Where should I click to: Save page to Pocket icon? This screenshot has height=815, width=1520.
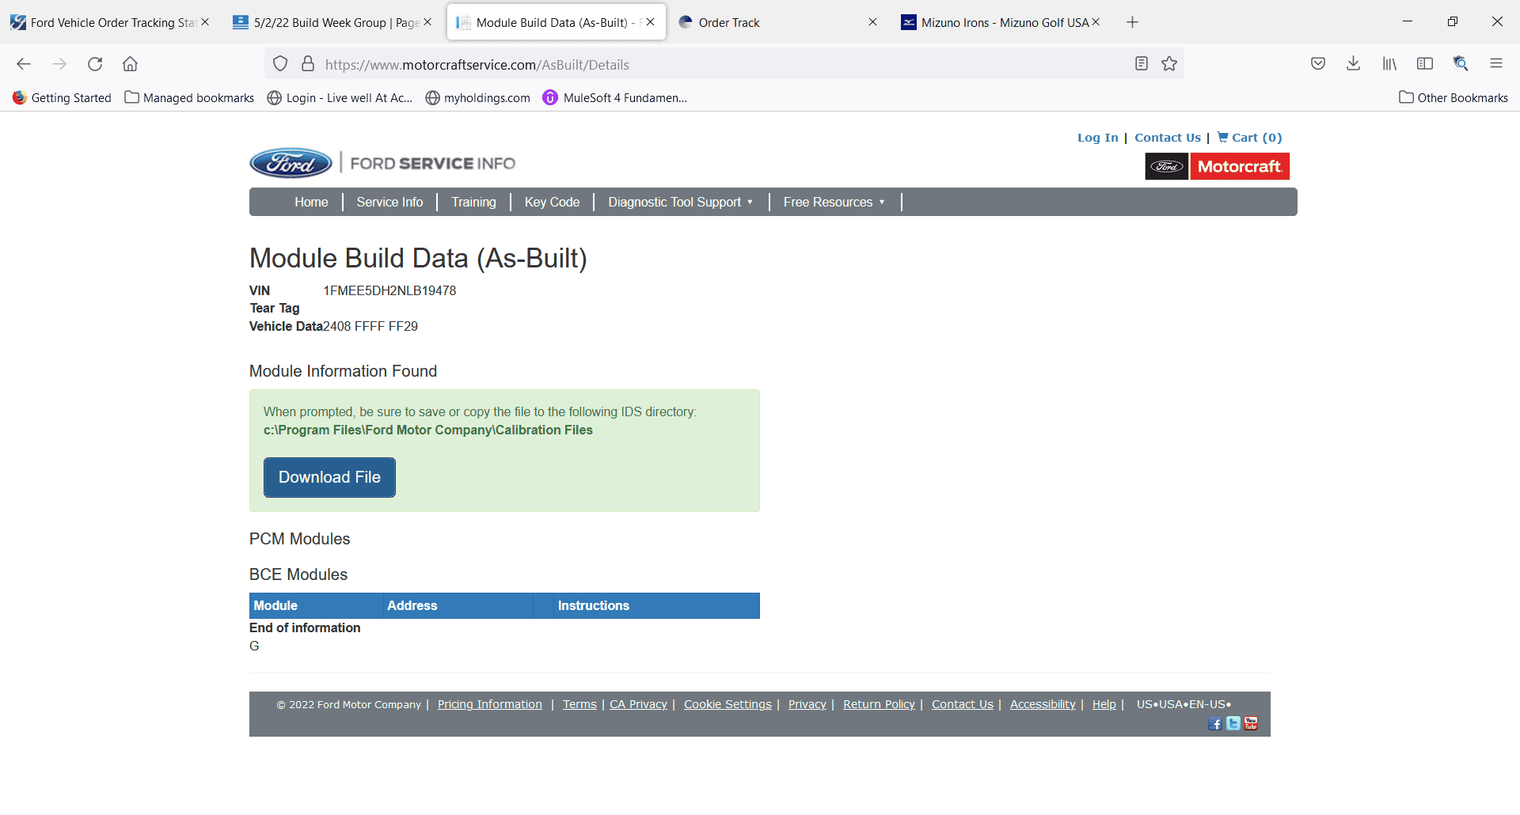pos(1318,64)
